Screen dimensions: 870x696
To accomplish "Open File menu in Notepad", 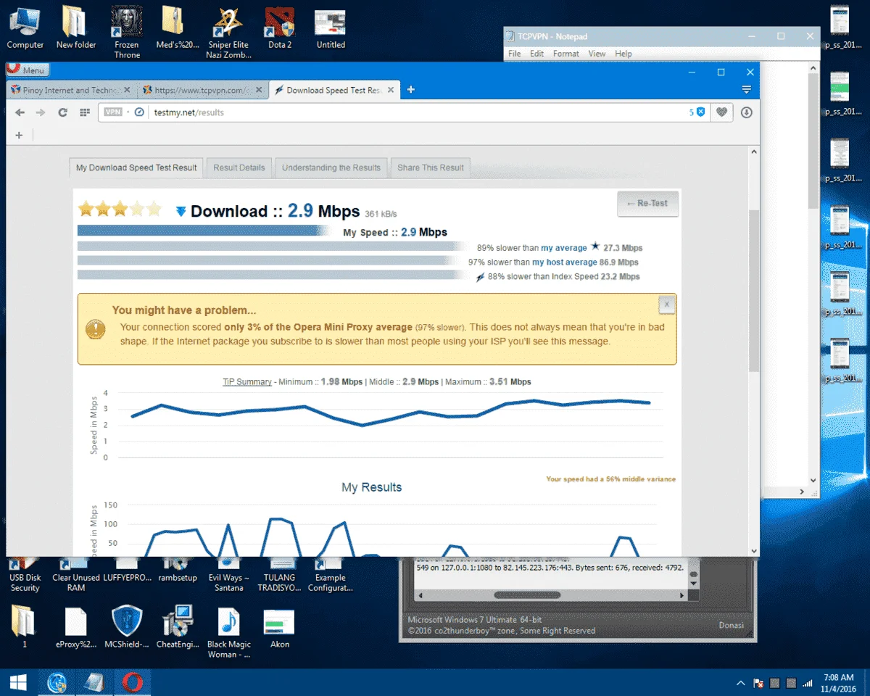I will (515, 54).
